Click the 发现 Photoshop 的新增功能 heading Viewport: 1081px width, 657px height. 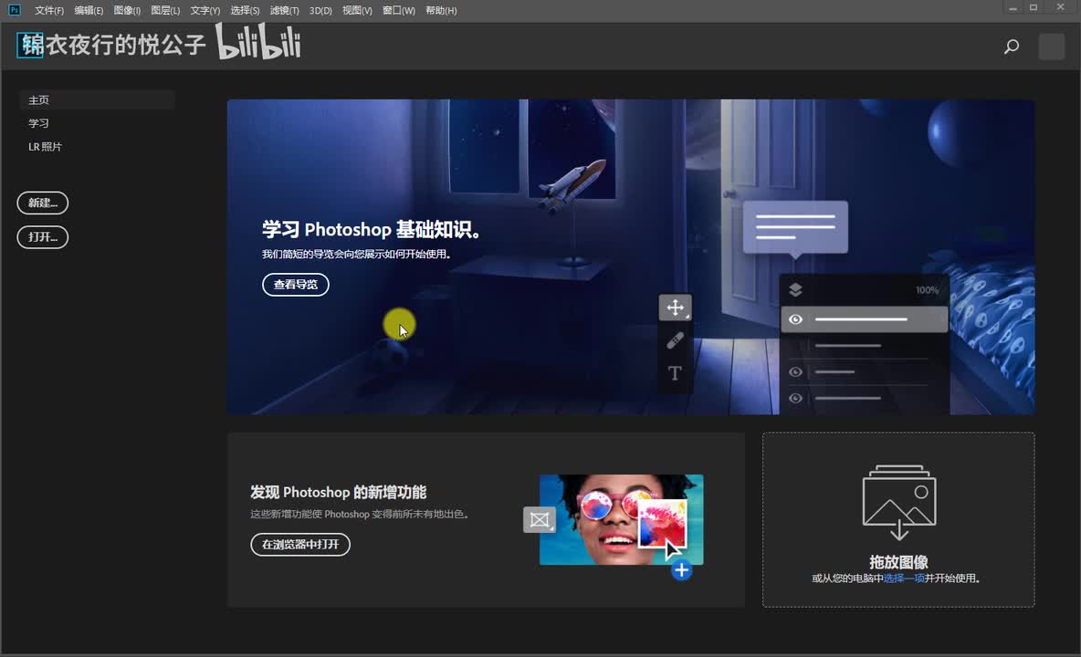pos(338,493)
